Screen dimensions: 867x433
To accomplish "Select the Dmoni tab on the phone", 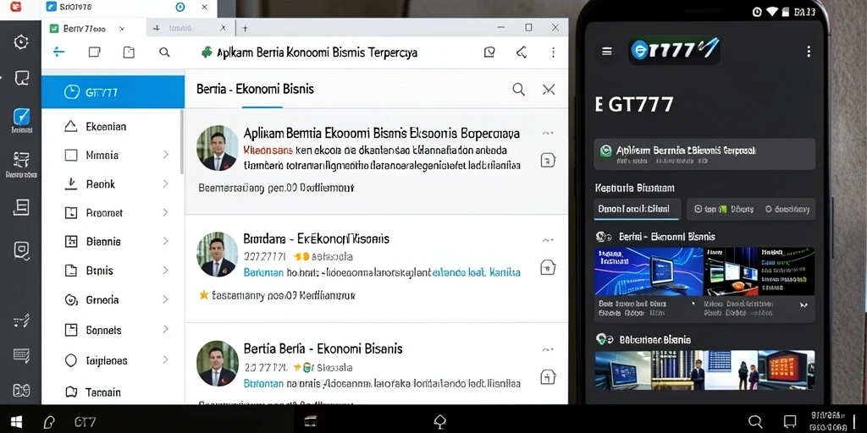I will pyautogui.click(x=637, y=210).
